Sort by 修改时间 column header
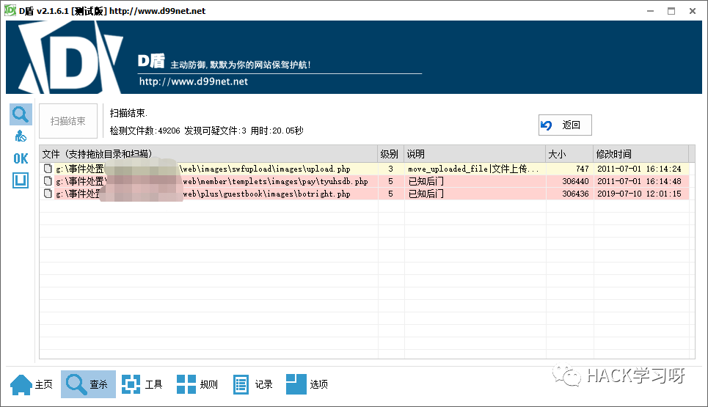The height and width of the screenshot is (407, 708). coord(641,154)
